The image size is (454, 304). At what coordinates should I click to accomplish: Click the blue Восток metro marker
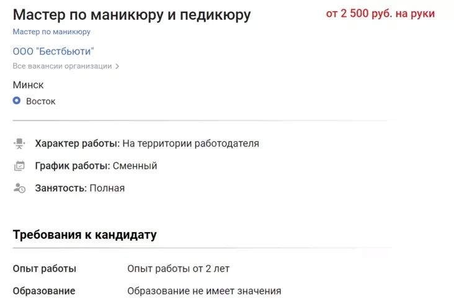(x=17, y=101)
